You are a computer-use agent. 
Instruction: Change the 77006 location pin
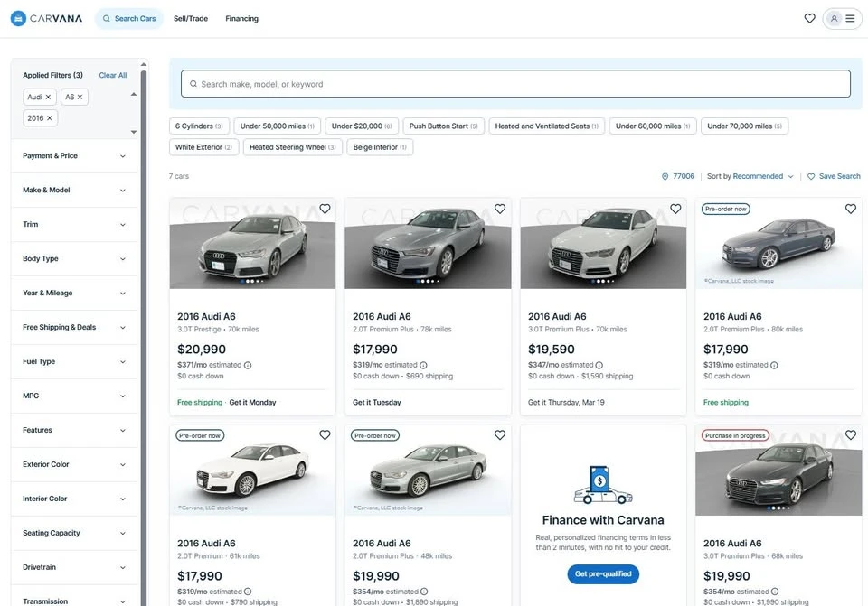[x=678, y=176]
